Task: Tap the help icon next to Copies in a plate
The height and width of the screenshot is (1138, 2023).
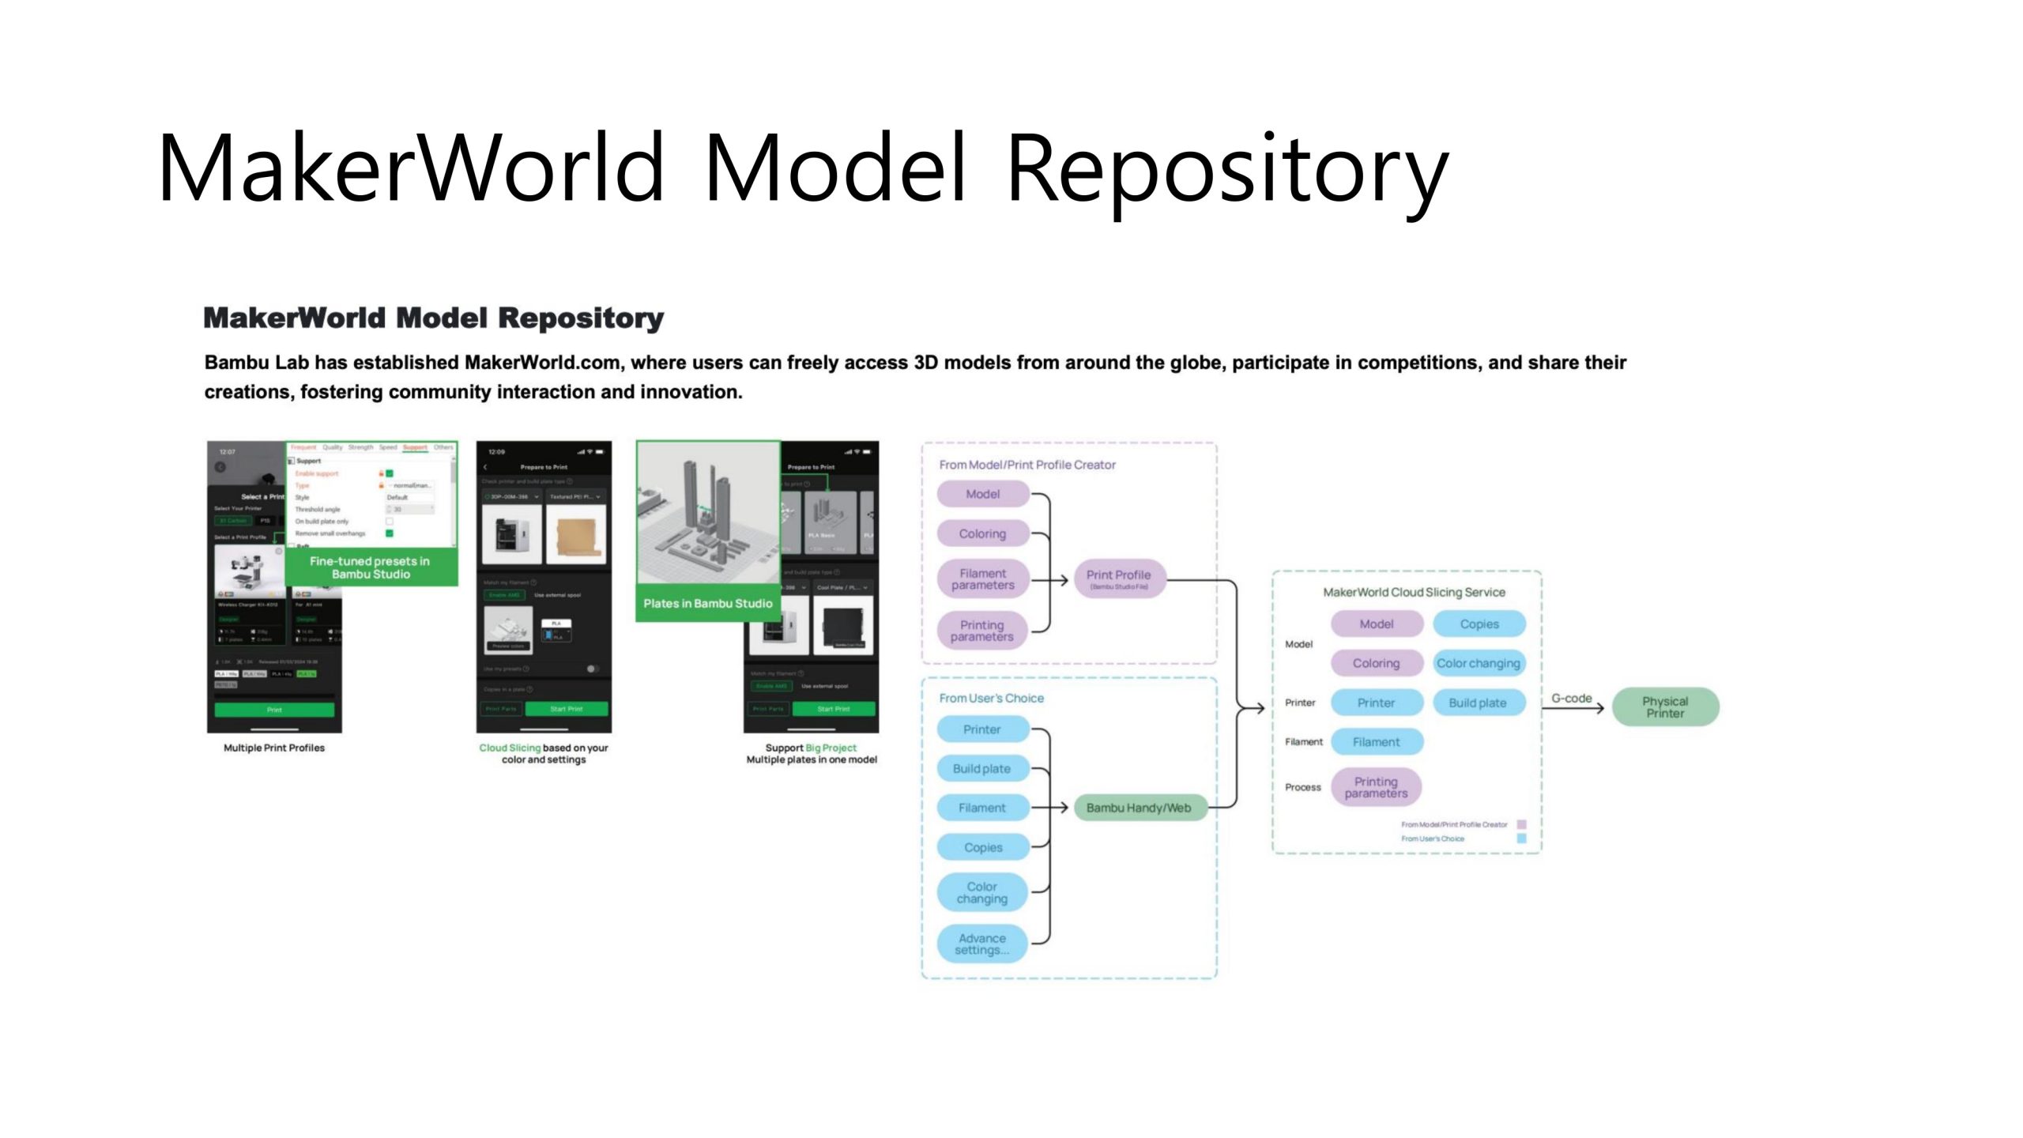Action: 529,689
